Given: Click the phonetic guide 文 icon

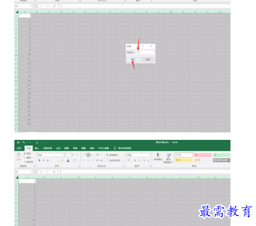Looking at the screenshot, I should (75, 160).
